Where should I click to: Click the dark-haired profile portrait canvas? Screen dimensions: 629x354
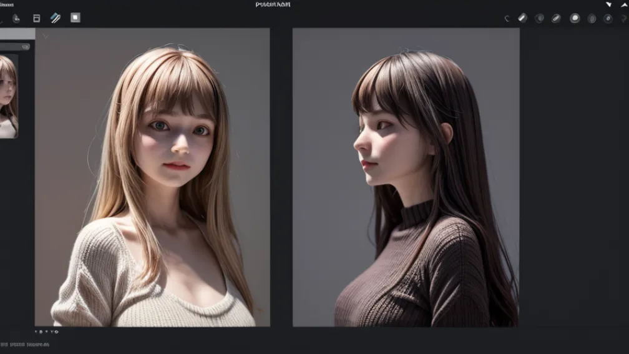point(406,177)
